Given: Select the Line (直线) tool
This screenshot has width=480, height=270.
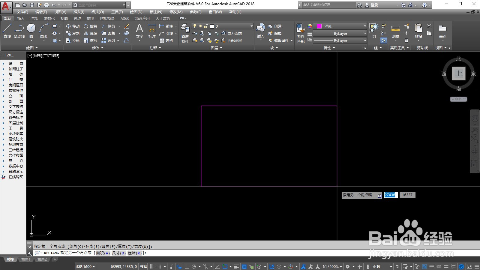Looking at the screenshot, I should click(7, 31).
